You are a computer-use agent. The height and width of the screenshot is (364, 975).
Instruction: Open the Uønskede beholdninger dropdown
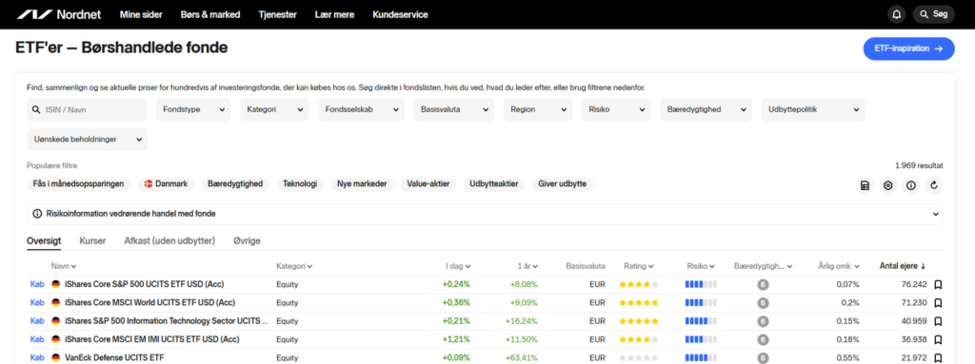tap(88, 139)
